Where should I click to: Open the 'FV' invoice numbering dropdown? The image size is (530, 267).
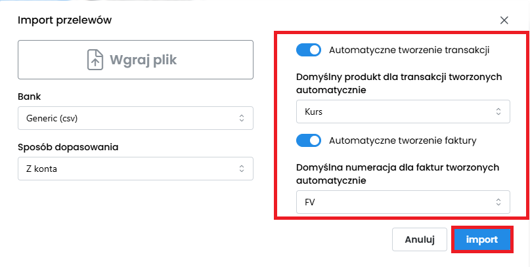tap(403, 202)
